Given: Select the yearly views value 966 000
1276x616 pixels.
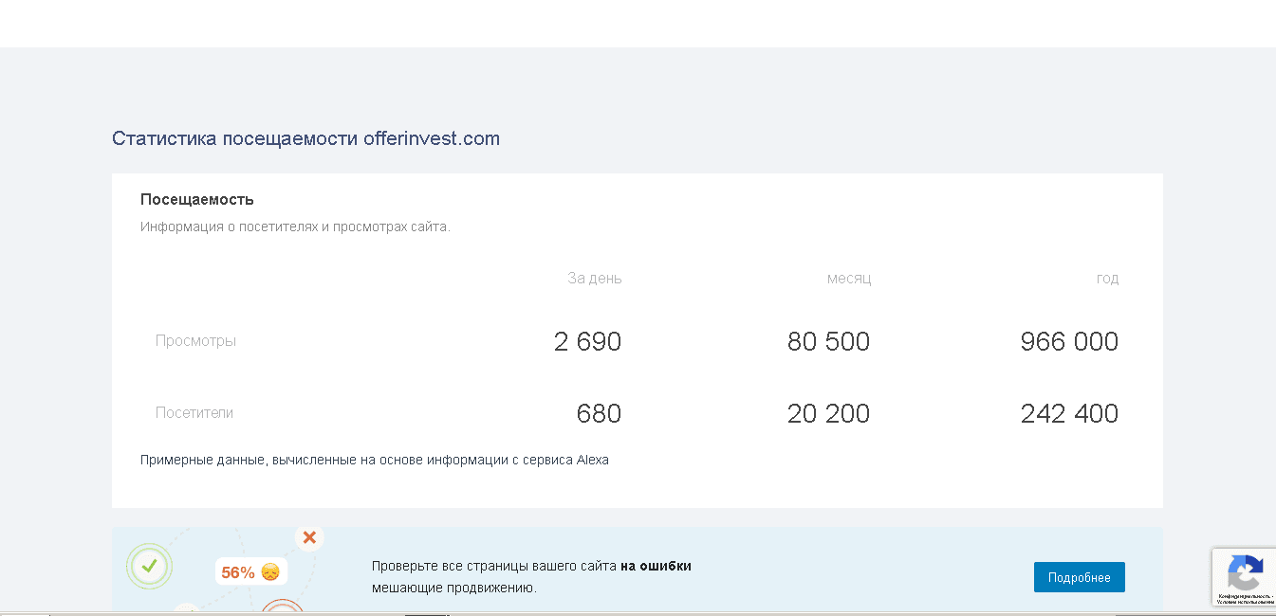Looking at the screenshot, I should pyautogui.click(x=1069, y=341).
